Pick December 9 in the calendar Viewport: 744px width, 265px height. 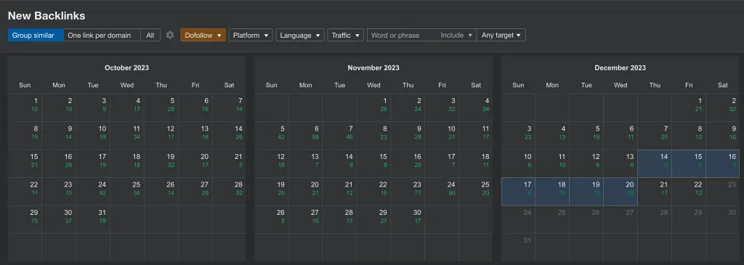[x=723, y=136]
